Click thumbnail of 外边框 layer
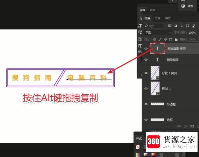The image size is (199, 157). [x=157, y=104]
